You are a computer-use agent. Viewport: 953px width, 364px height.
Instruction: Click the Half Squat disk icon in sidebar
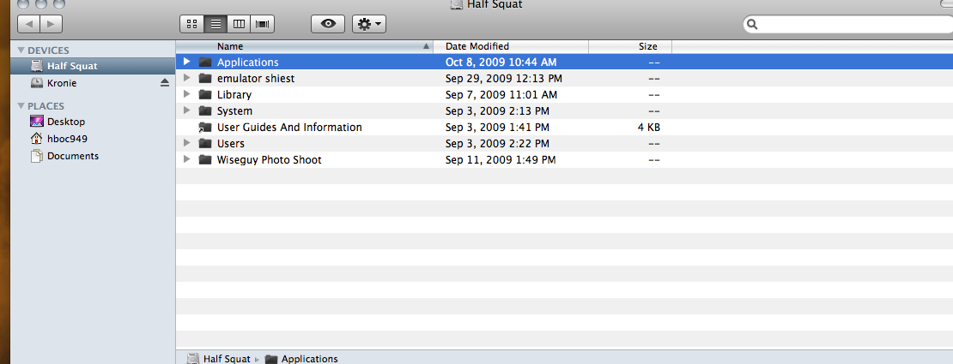pyautogui.click(x=36, y=65)
